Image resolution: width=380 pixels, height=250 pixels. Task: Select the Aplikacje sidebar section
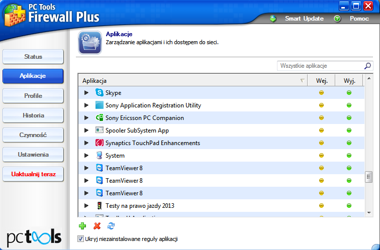[33, 76]
